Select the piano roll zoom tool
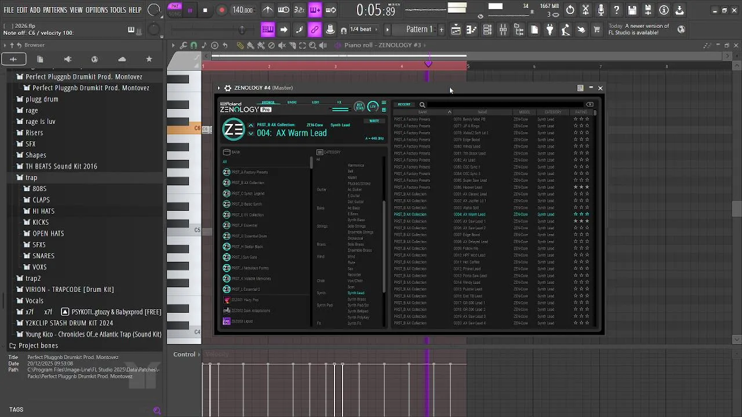 point(312,45)
